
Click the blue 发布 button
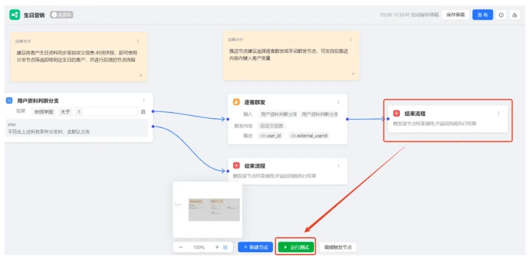(482, 15)
